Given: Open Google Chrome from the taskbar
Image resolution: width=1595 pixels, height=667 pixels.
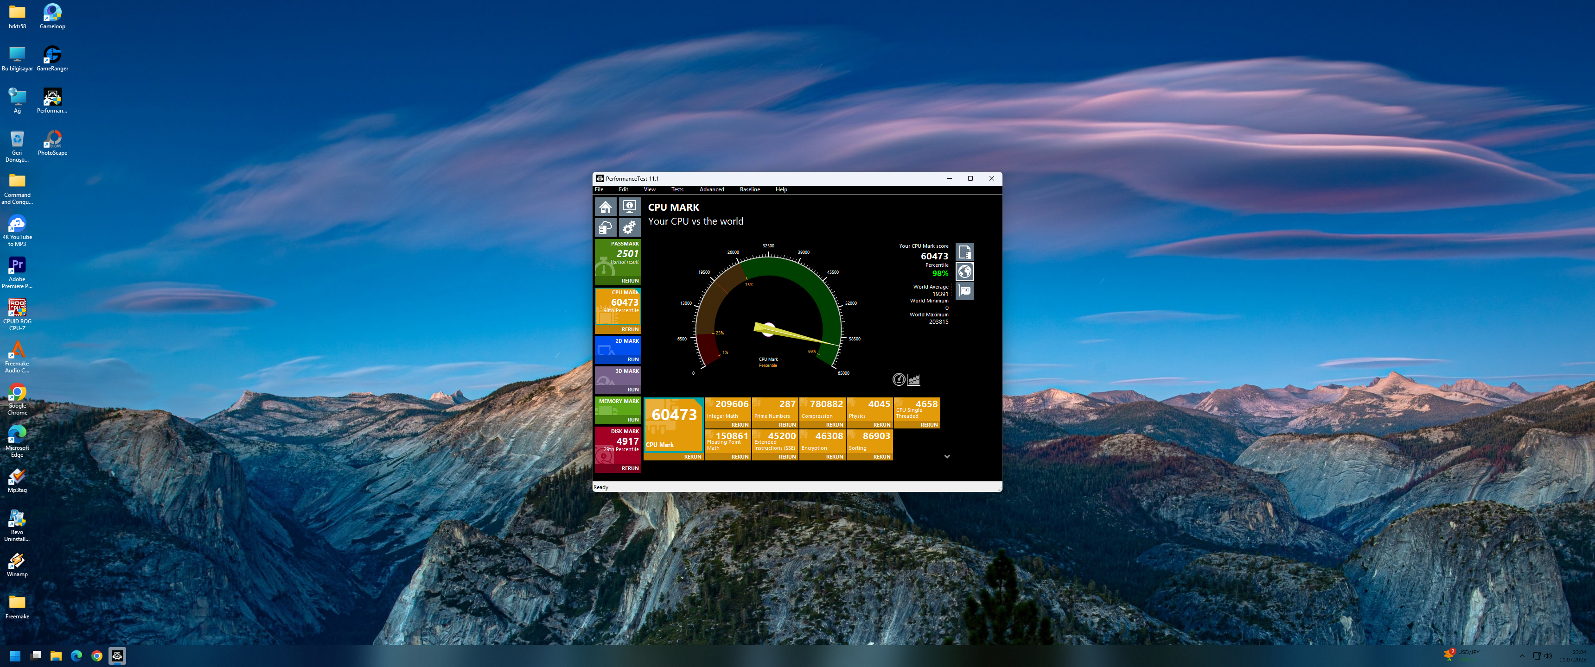Looking at the screenshot, I should pyautogui.click(x=96, y=656).
